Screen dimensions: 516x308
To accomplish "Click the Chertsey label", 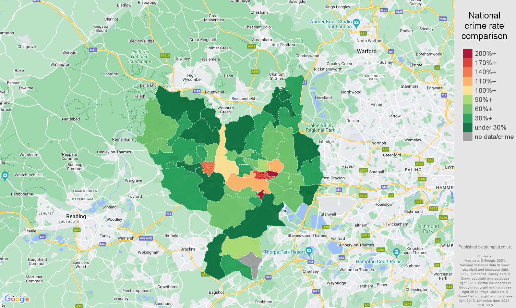I will coord(311,271).
